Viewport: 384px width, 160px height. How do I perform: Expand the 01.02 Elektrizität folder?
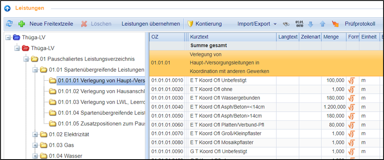pyautogui.click(x=35, y=134)
